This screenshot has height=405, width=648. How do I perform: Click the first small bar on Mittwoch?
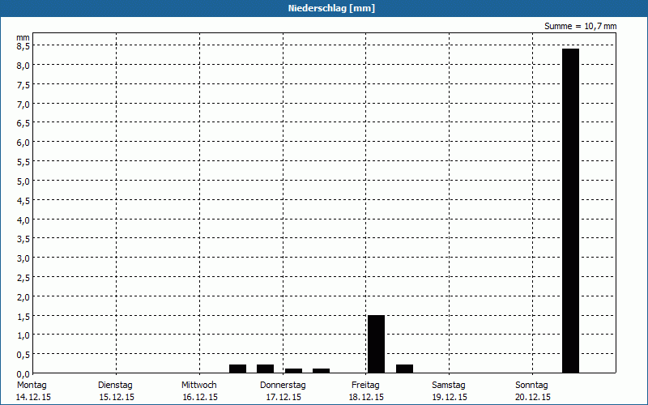point(237,369)
